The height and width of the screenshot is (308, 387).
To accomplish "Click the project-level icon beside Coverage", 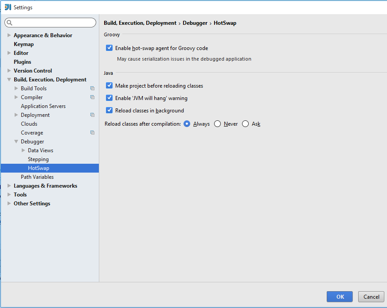I will pos(92,133).
